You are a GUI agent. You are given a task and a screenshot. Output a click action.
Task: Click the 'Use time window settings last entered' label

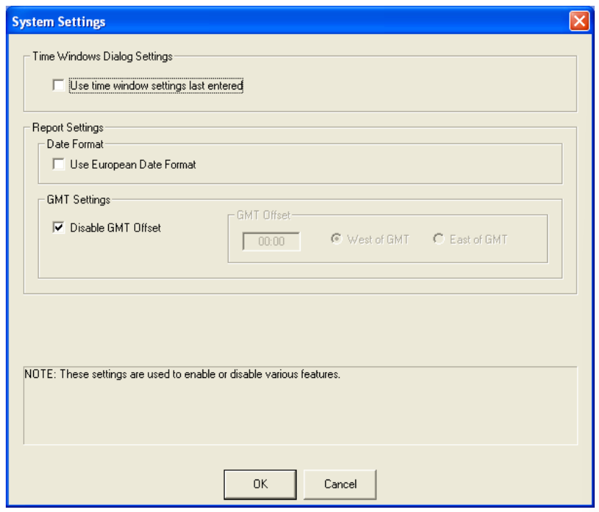pyautogui.click(x=156, y=86)
